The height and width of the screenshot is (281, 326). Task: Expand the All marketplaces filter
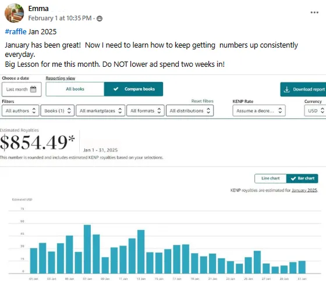click(x=100, y=111)
